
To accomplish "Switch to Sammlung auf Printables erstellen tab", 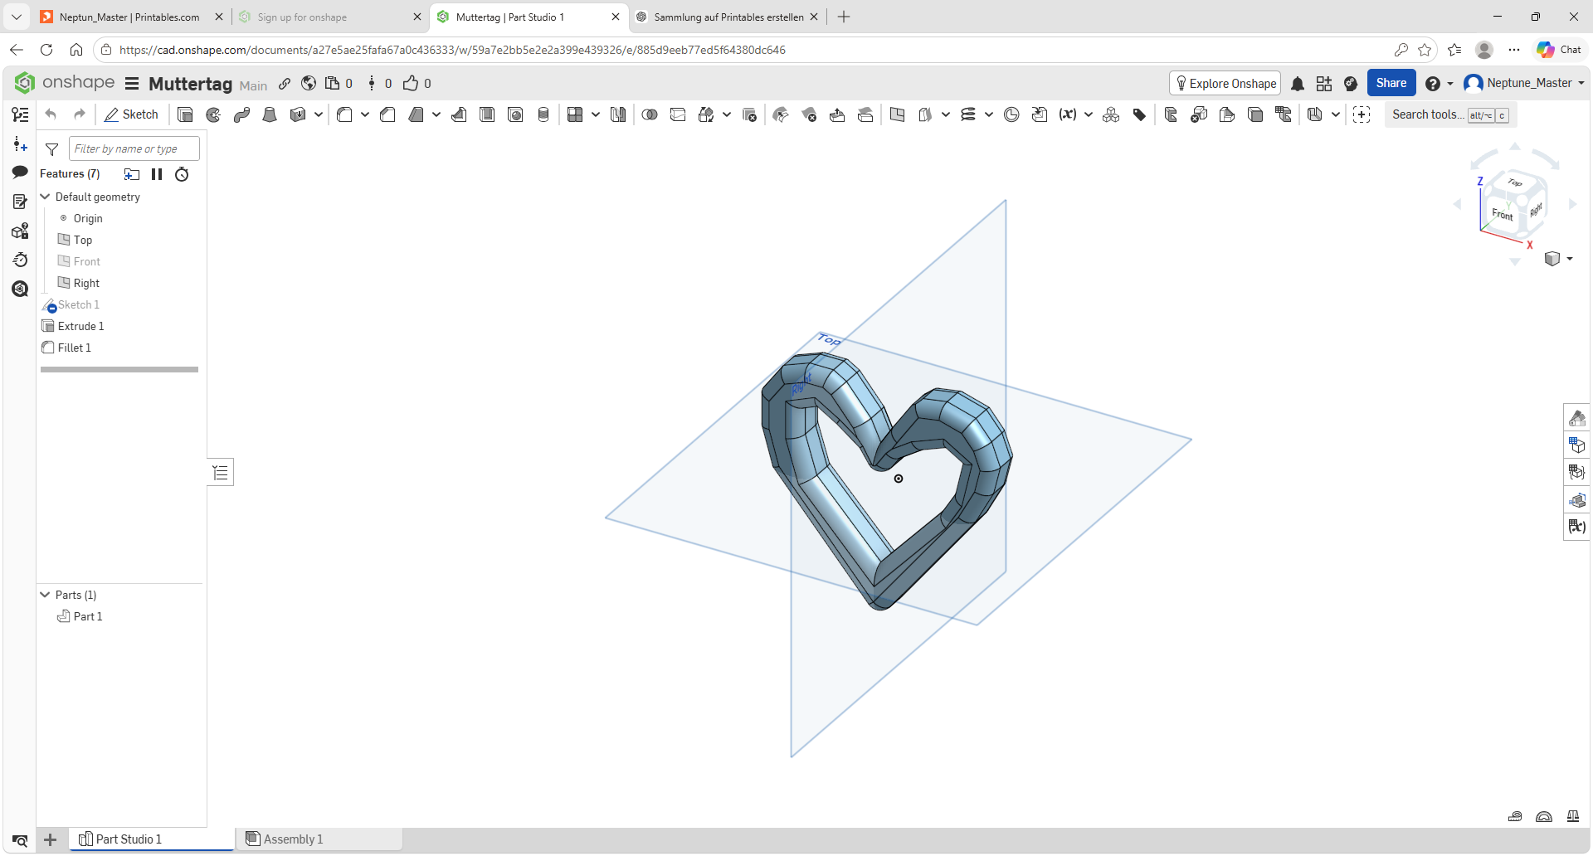I will [x=727, y=17].
